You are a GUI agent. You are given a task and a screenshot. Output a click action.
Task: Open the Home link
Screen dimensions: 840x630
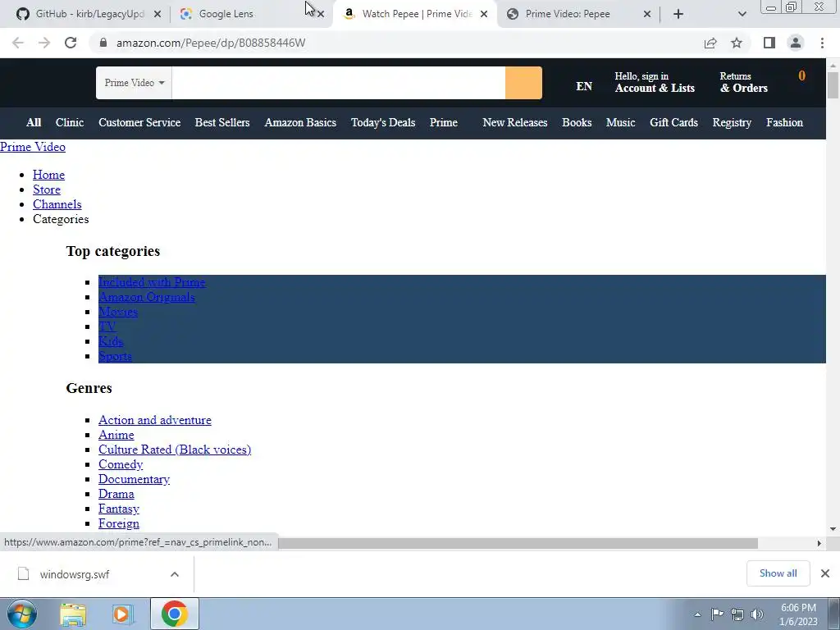tap(48, 175)
